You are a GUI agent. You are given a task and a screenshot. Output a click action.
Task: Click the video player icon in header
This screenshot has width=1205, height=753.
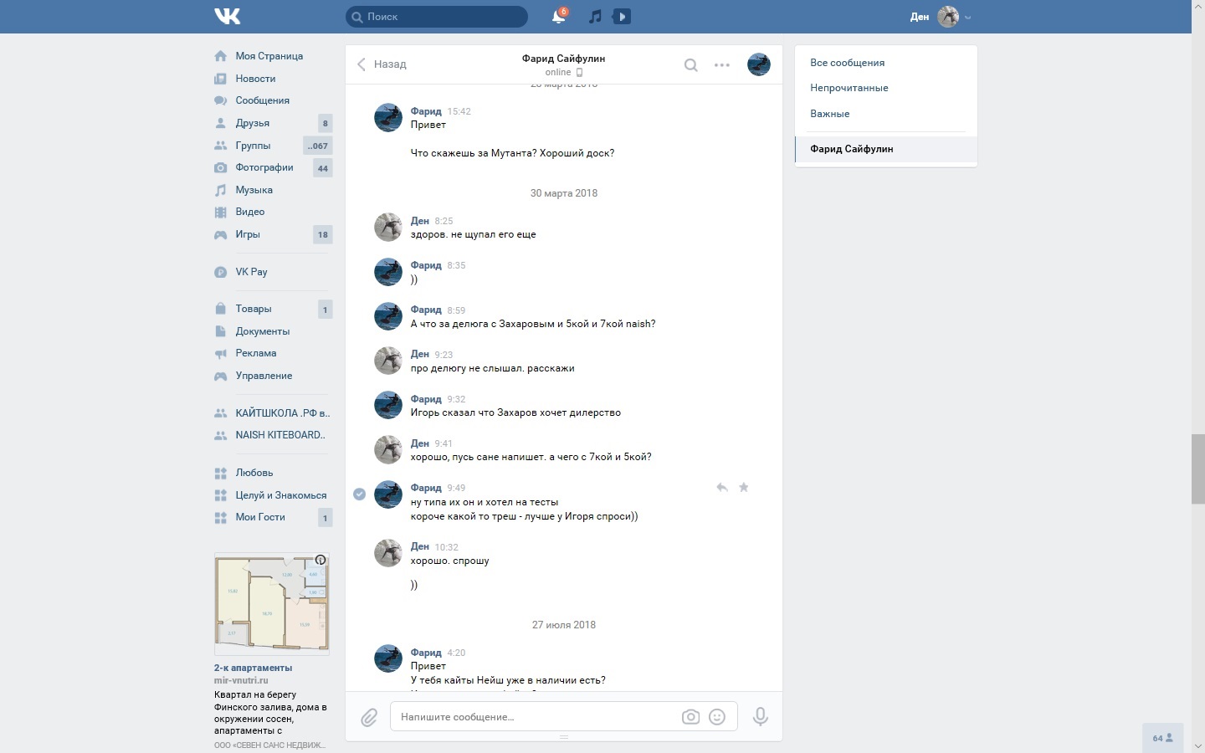622,17
